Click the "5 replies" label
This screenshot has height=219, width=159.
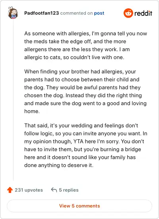[69, 190]
